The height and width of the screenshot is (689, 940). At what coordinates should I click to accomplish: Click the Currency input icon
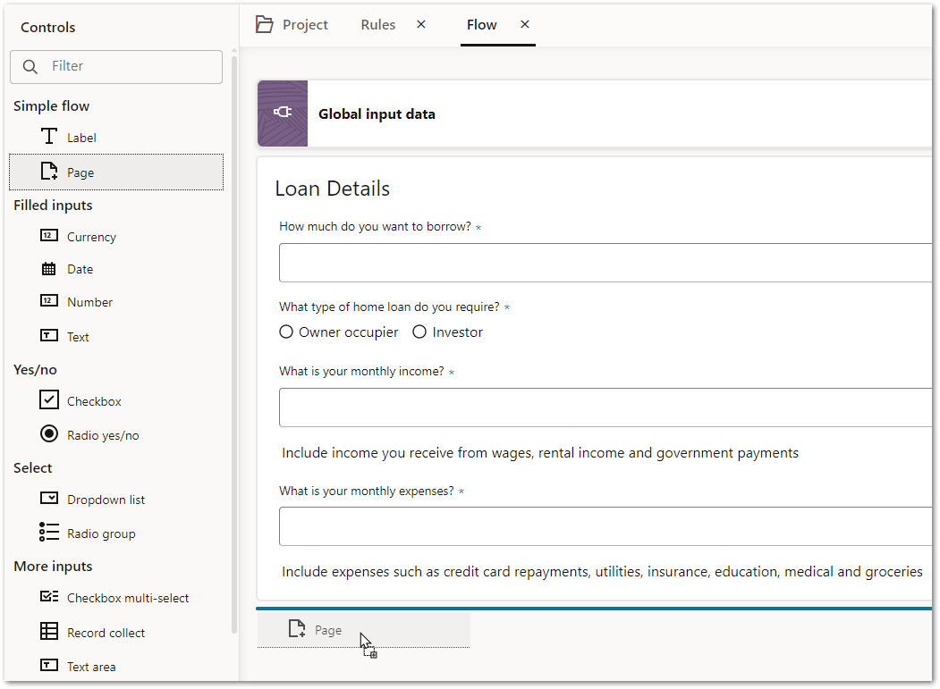pos(49,235)
